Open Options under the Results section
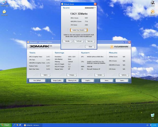 tap(124, 75)
